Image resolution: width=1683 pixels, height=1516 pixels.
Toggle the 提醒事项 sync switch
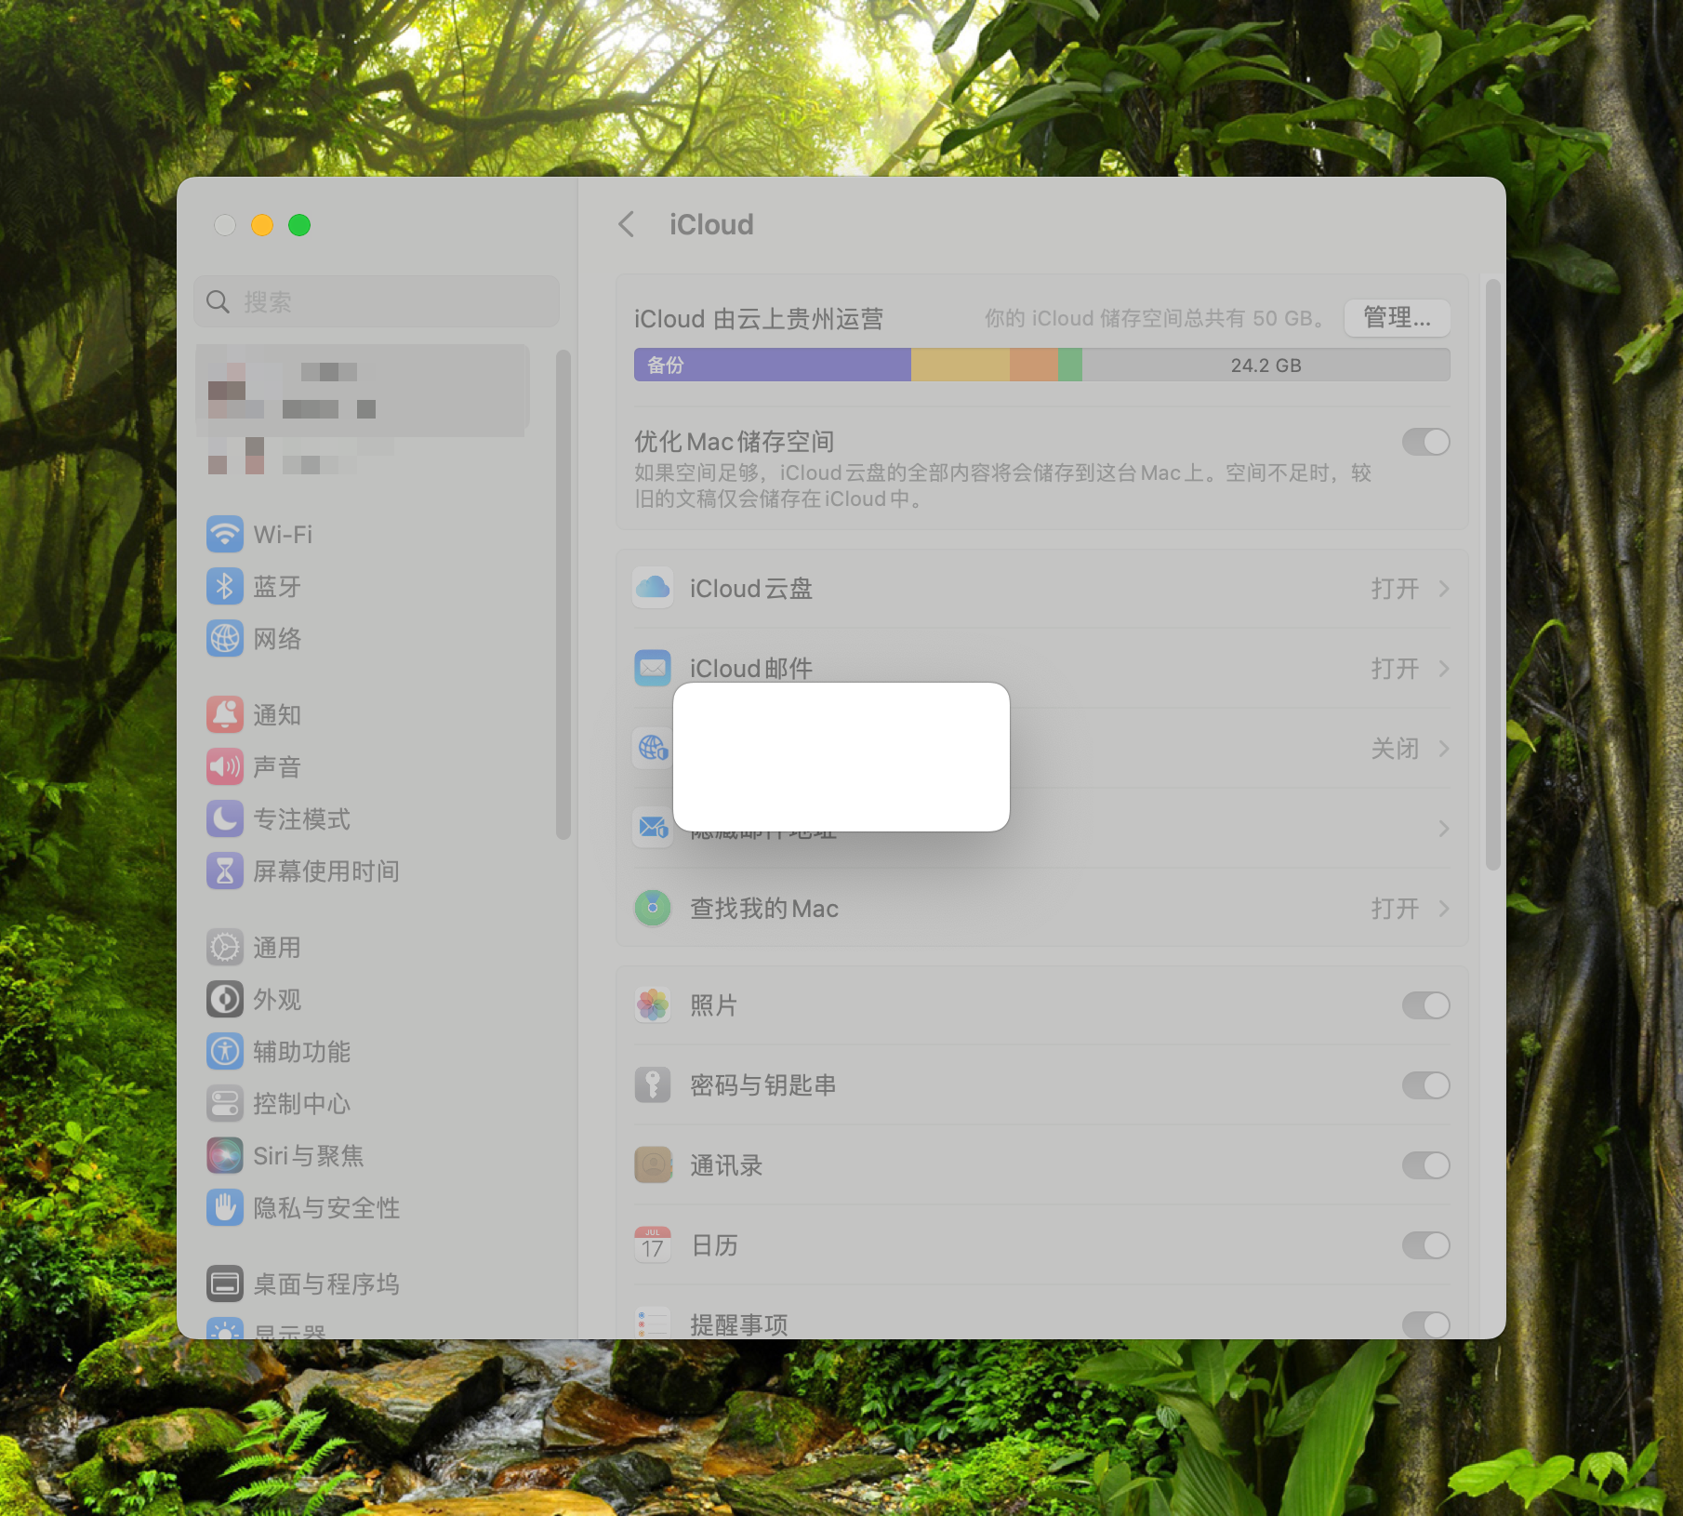click(1425, 1324)
